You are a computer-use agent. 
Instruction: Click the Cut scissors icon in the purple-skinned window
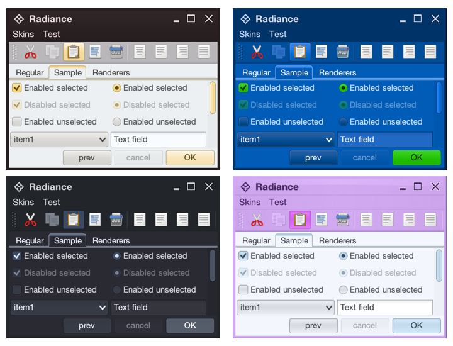point(257,220)
